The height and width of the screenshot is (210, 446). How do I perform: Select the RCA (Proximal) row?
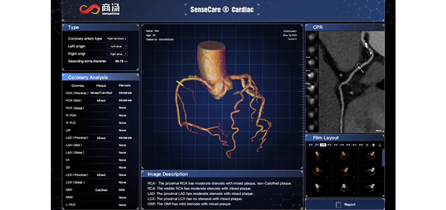(x=100, y=93)
